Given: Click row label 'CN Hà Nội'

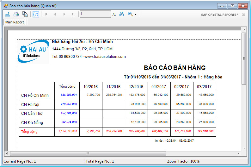Looking at the screenshot, I should coord(30,105).
